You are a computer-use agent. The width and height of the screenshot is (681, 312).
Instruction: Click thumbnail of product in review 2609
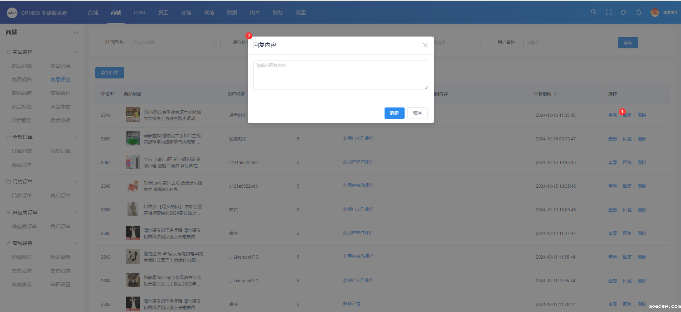pos(133,138)
